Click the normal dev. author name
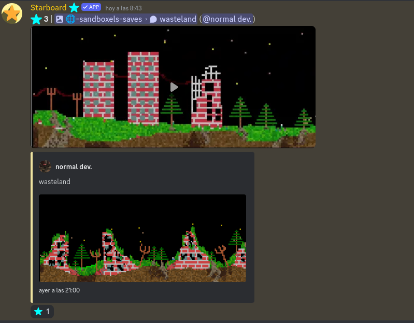The image size is (414, 323). tap(74, 166)
